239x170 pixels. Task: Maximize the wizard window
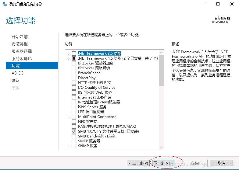(x=218, y=4)
